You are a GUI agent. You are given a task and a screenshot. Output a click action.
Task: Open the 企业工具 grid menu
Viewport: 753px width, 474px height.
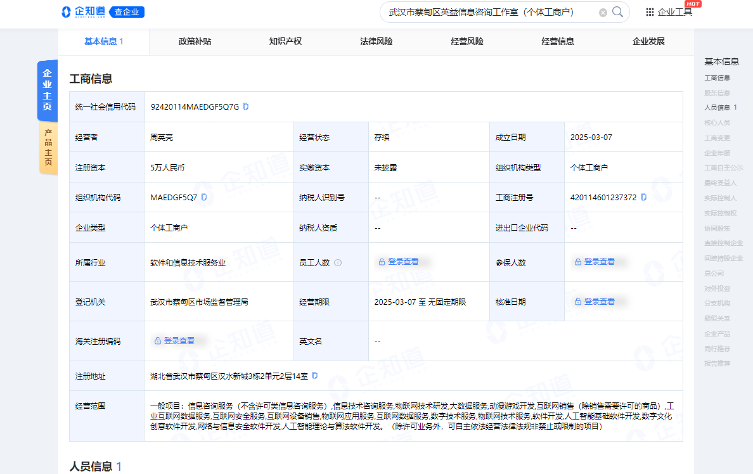[669, 12]
